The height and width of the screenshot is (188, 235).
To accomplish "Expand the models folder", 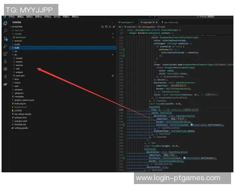I will (x=20, y=58).
